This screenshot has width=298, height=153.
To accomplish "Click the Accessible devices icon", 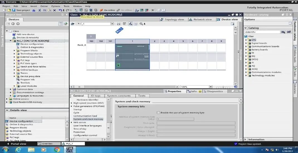I will (137, 10).
